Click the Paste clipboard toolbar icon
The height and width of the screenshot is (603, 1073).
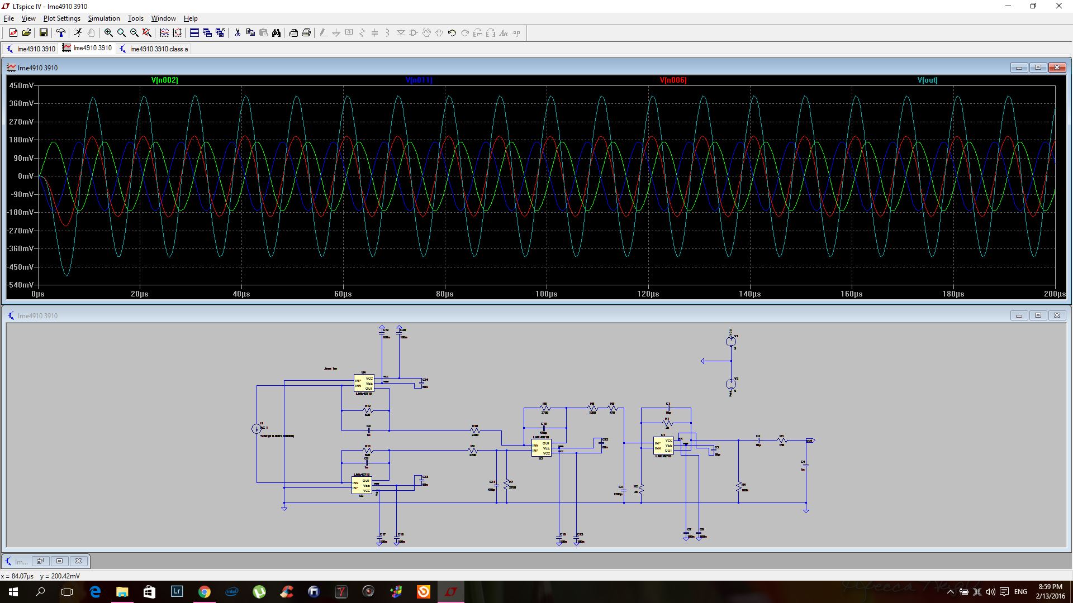click(263, 33)
